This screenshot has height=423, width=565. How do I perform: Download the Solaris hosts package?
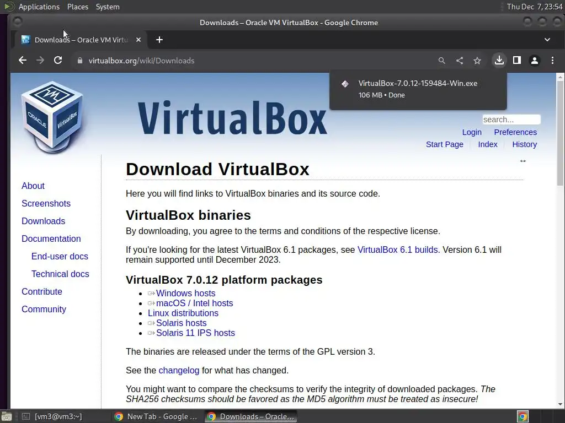click(181, 323)
